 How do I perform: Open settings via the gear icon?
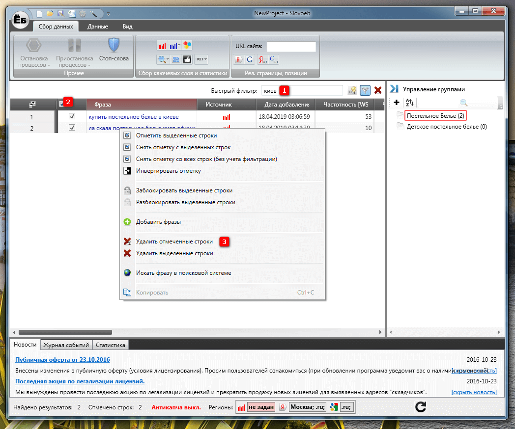[83, 13]
